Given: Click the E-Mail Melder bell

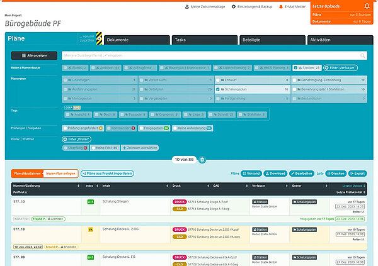Looking at the screenshot, I should pos(293,6).
